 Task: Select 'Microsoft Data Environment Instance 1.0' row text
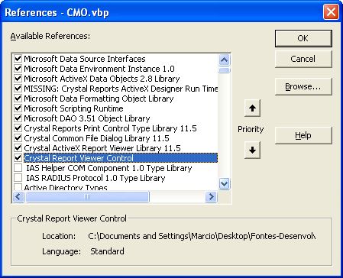tap(99, 69)
